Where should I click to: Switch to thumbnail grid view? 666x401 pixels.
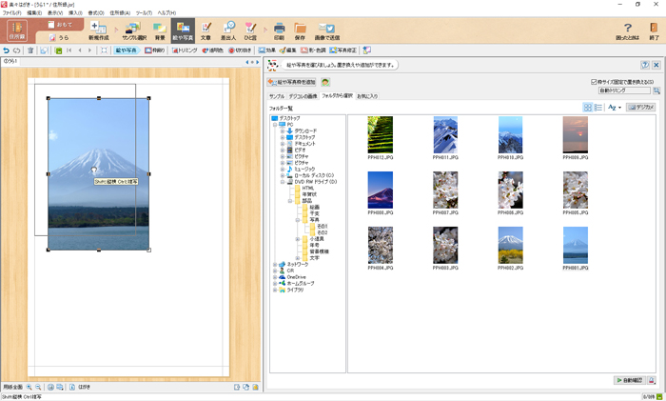(587, 108)
